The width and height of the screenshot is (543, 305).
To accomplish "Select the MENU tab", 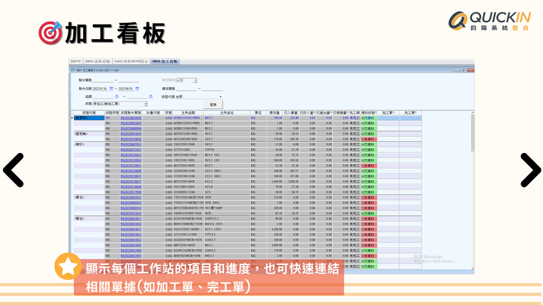I will (76, 61).
